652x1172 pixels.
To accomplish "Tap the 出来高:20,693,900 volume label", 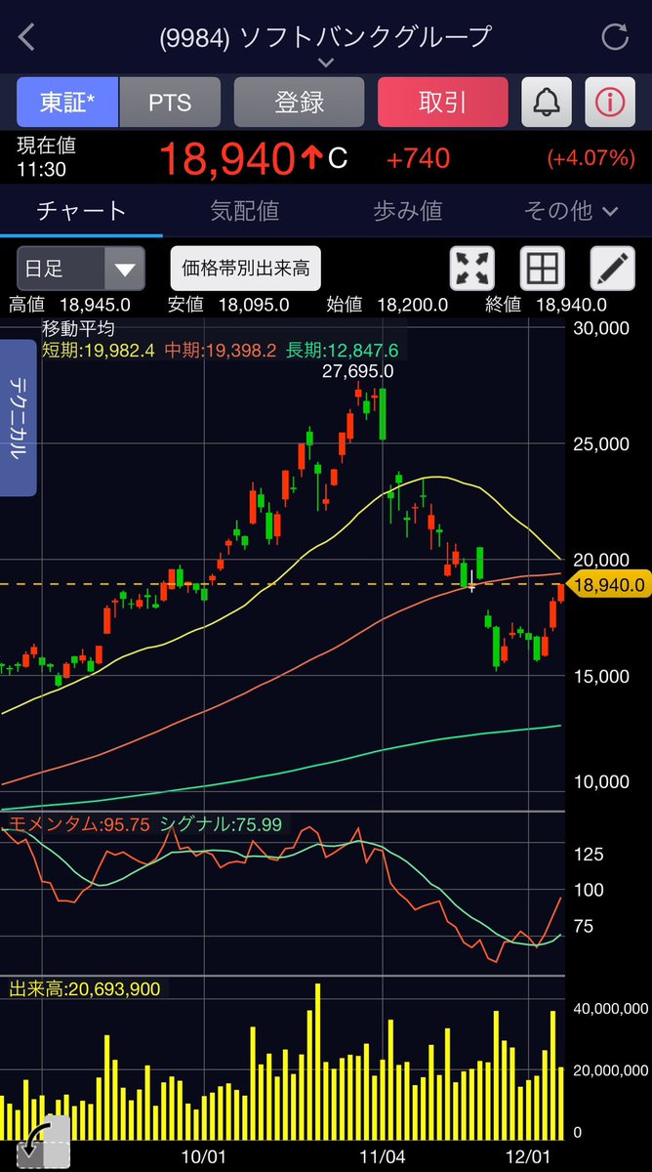I will tap(84, 989).
